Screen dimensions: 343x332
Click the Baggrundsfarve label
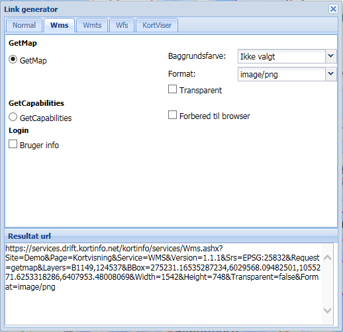click(197, 56)
